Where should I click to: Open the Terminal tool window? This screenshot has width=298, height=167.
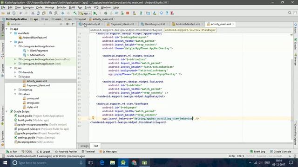pos(88,152)
